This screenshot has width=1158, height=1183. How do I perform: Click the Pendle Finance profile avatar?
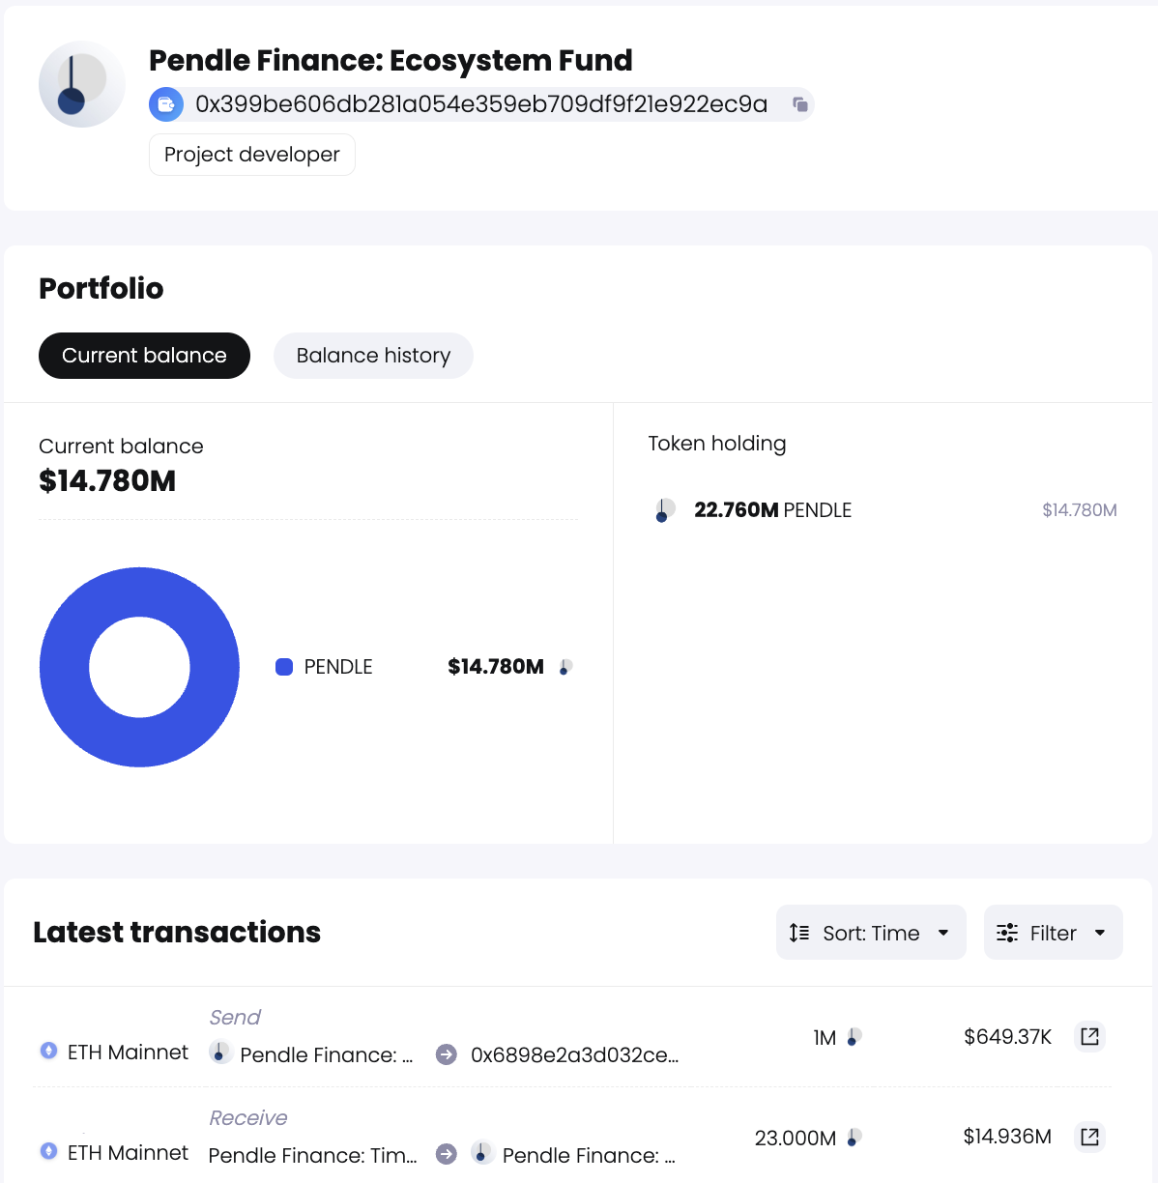[81, 84]
